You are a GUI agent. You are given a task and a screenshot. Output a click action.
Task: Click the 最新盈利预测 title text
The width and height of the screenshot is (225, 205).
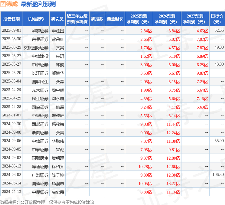[38, 4]
